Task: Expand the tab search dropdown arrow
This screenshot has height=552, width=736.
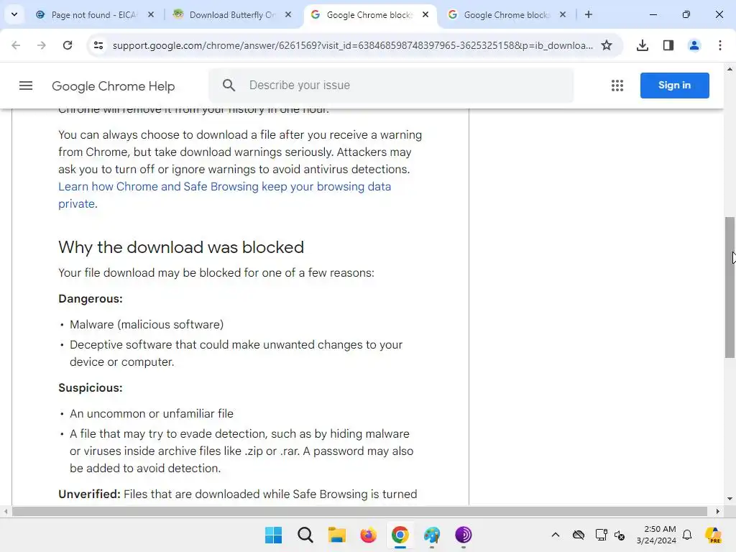Action: point(14,14)
